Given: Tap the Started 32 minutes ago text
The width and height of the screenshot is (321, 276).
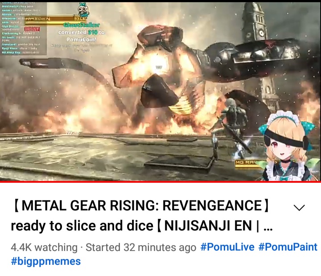Looking at the screenshot, I should pos(141,247).
